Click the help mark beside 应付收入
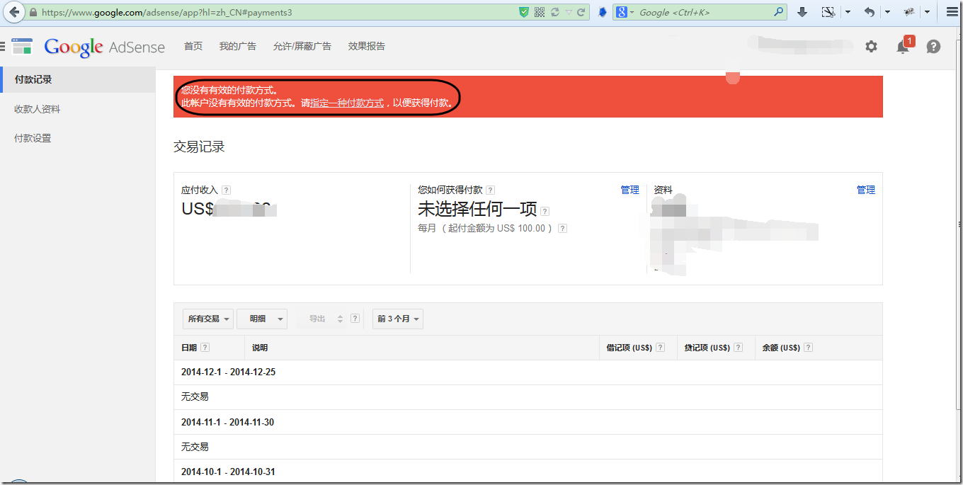 (x=226, y=190)
